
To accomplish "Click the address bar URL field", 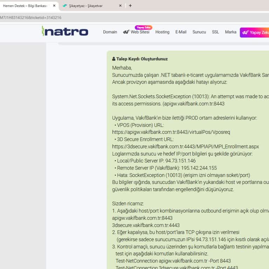I will click(134, 18).
